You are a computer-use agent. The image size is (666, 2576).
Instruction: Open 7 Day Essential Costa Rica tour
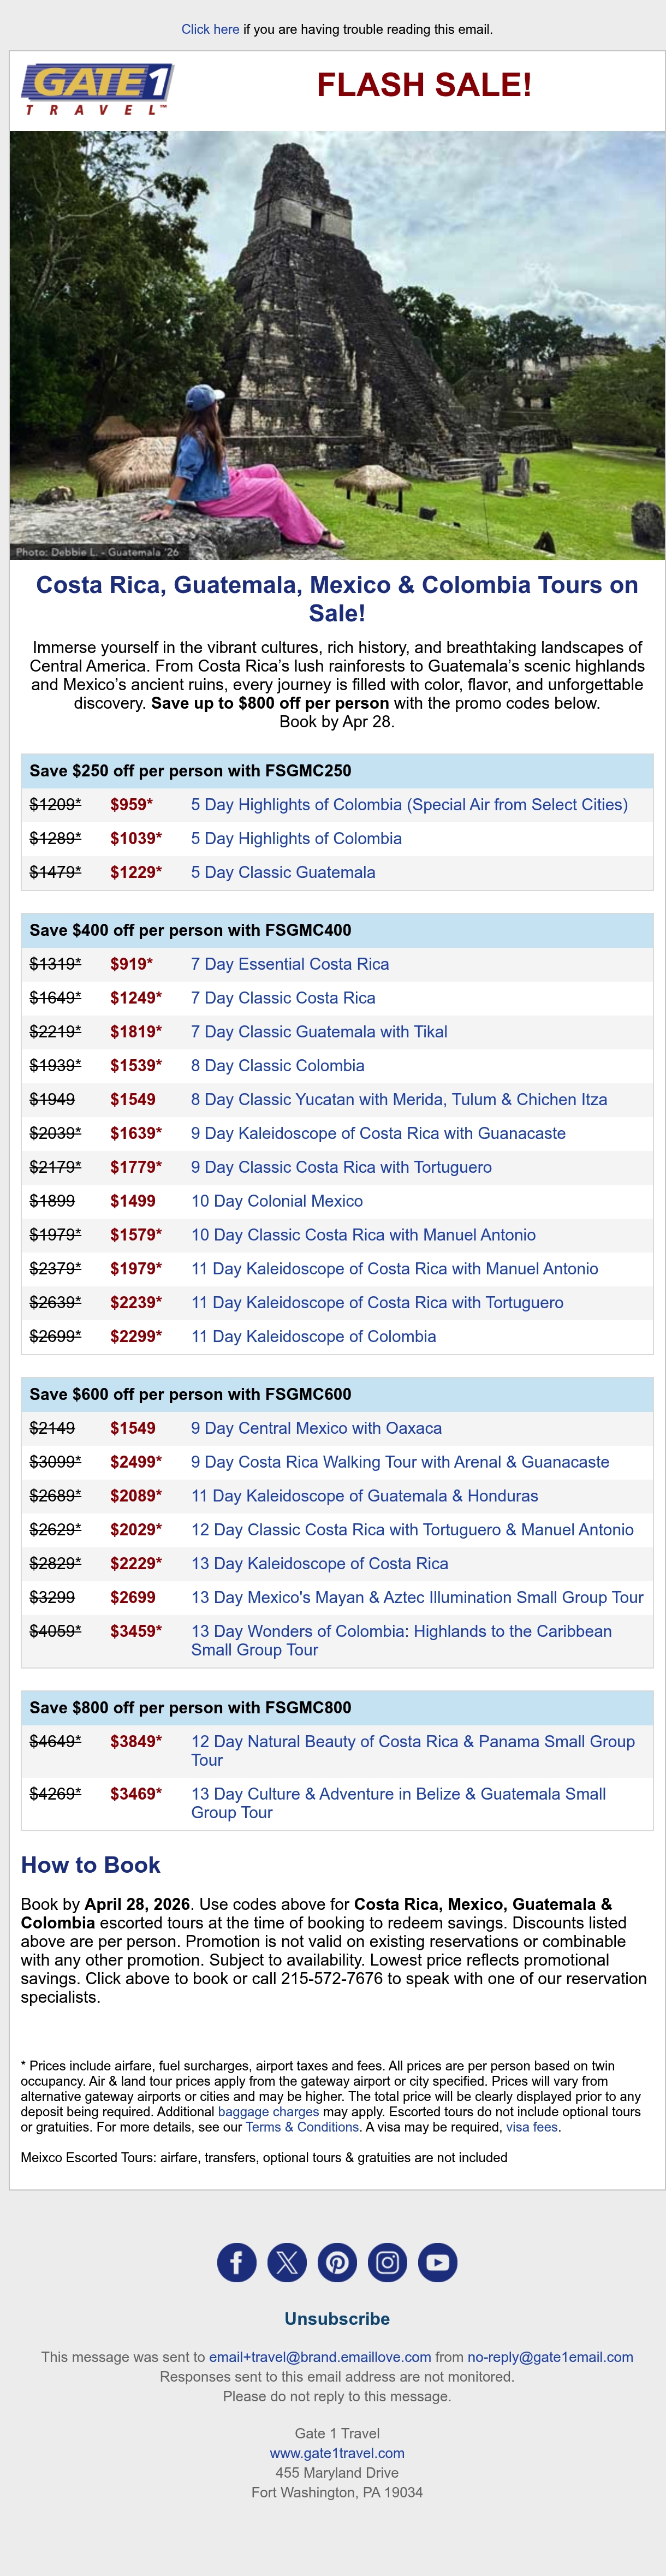coord(290,964)
